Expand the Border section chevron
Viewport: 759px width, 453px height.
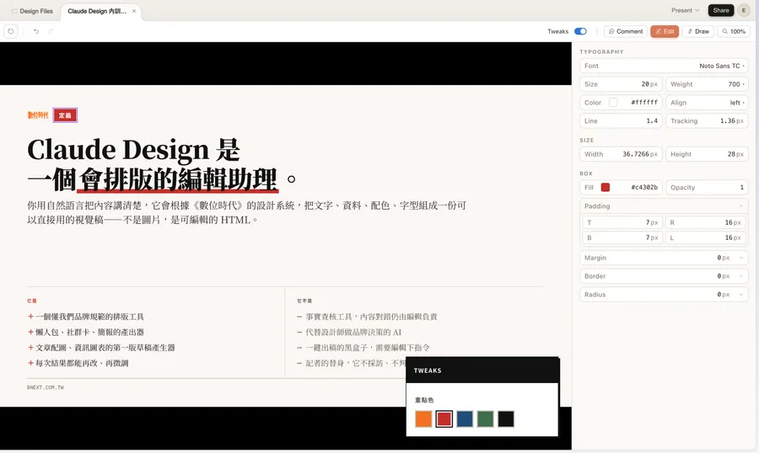tap(740, 276)
